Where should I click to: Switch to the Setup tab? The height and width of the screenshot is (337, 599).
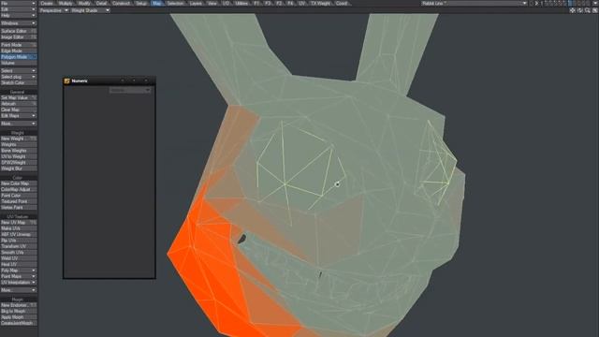click(141, 3)
